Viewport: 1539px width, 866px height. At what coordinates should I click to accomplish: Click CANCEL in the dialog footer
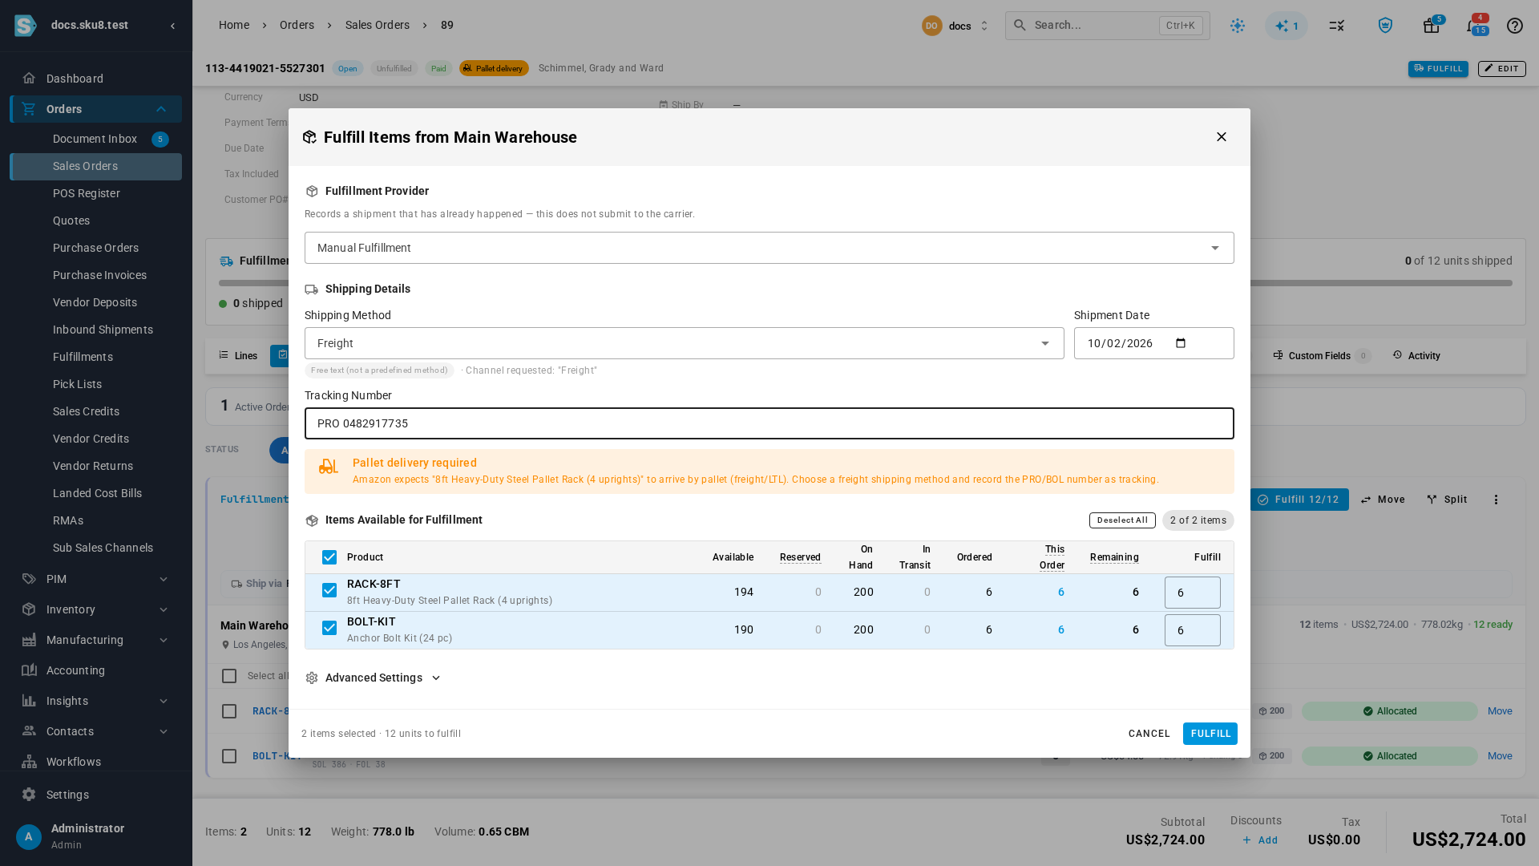click(x=1149, y=734)
